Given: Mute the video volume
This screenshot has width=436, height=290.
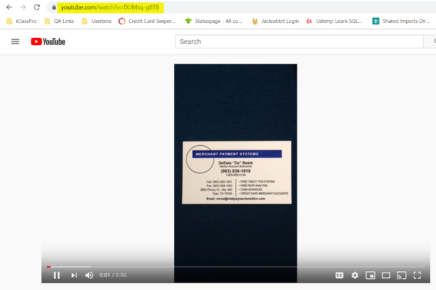Looking at the screenshot, I should point(89,275).
